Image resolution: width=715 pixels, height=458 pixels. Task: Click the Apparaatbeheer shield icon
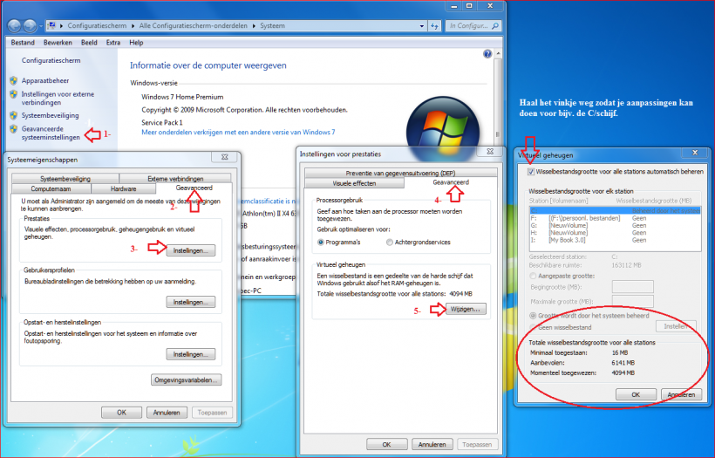tap(14, 80)
